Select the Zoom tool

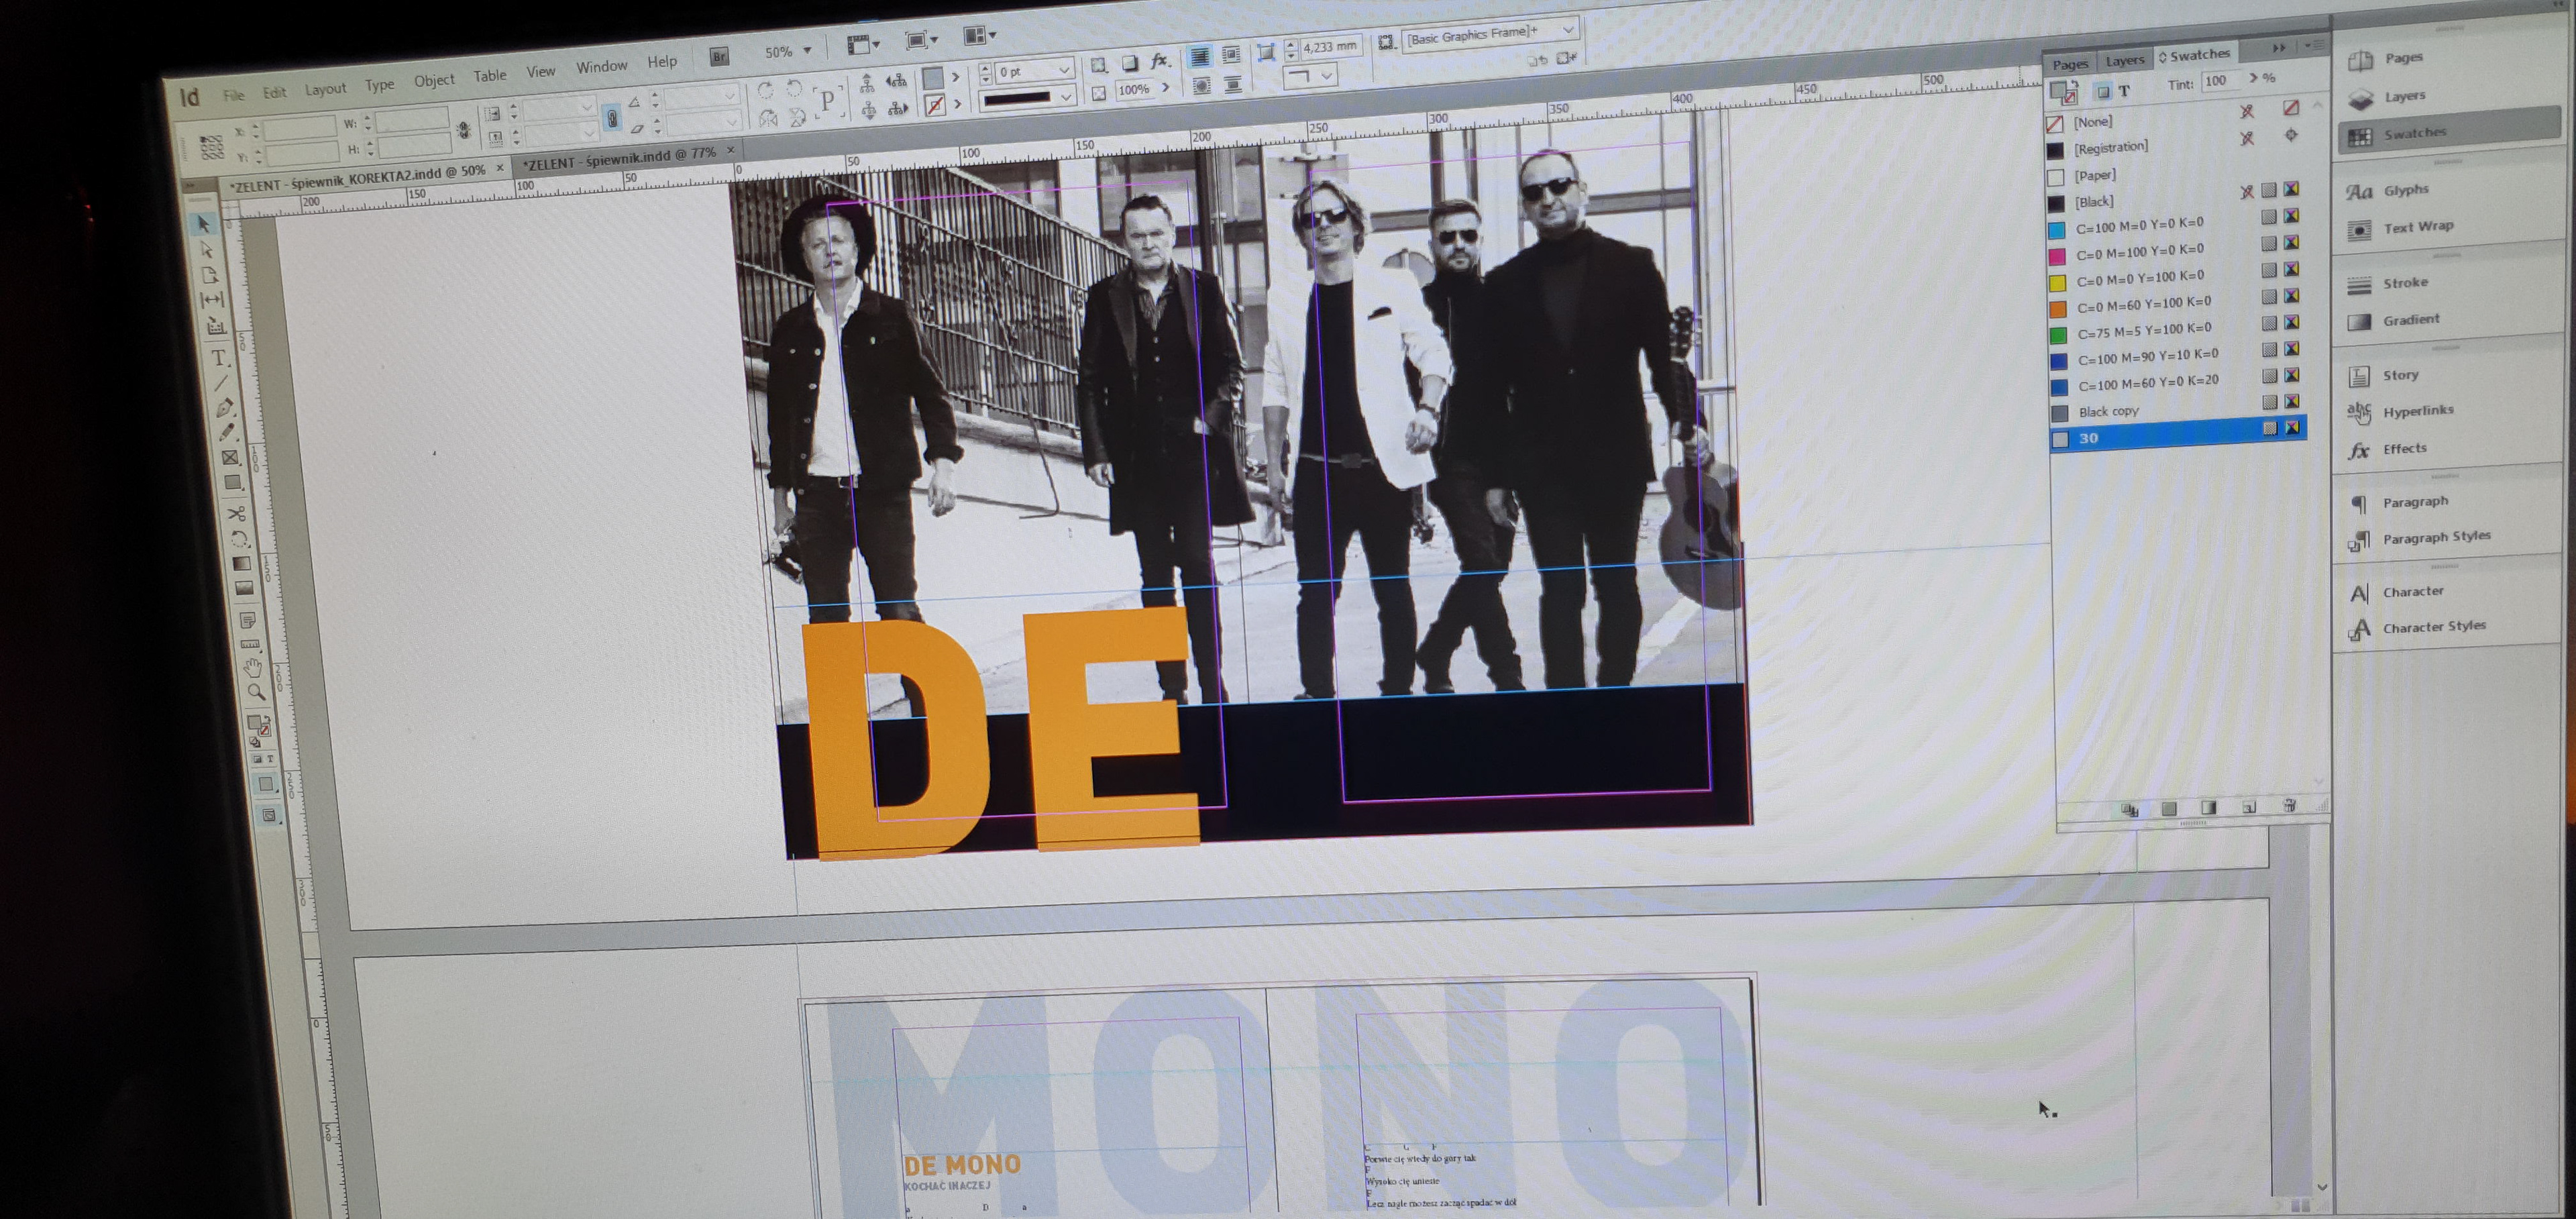(256, 692)
